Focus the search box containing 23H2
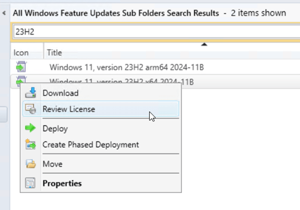This screenshot has height=210, width=300. tap(154, 32)
